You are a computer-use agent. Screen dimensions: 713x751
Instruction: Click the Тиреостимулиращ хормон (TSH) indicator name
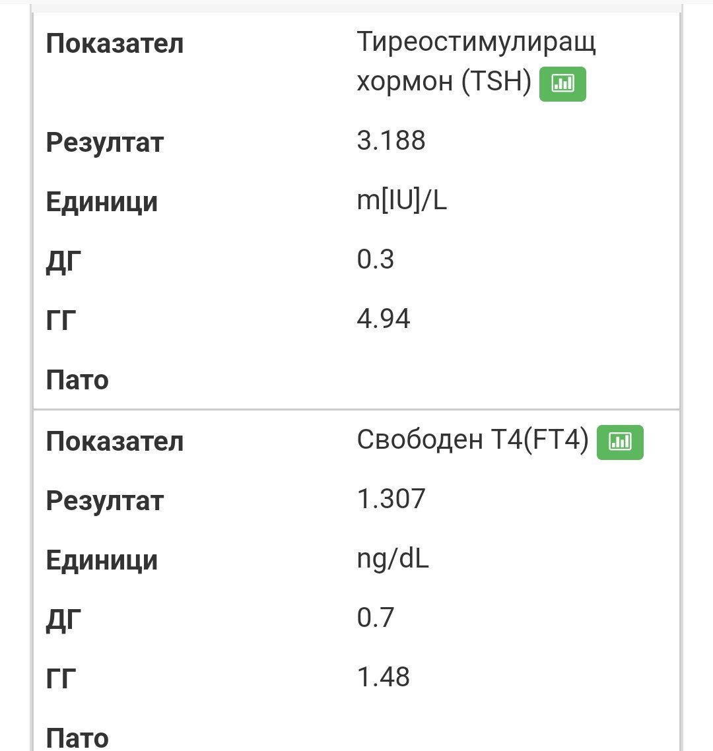(x=476, y=61)
